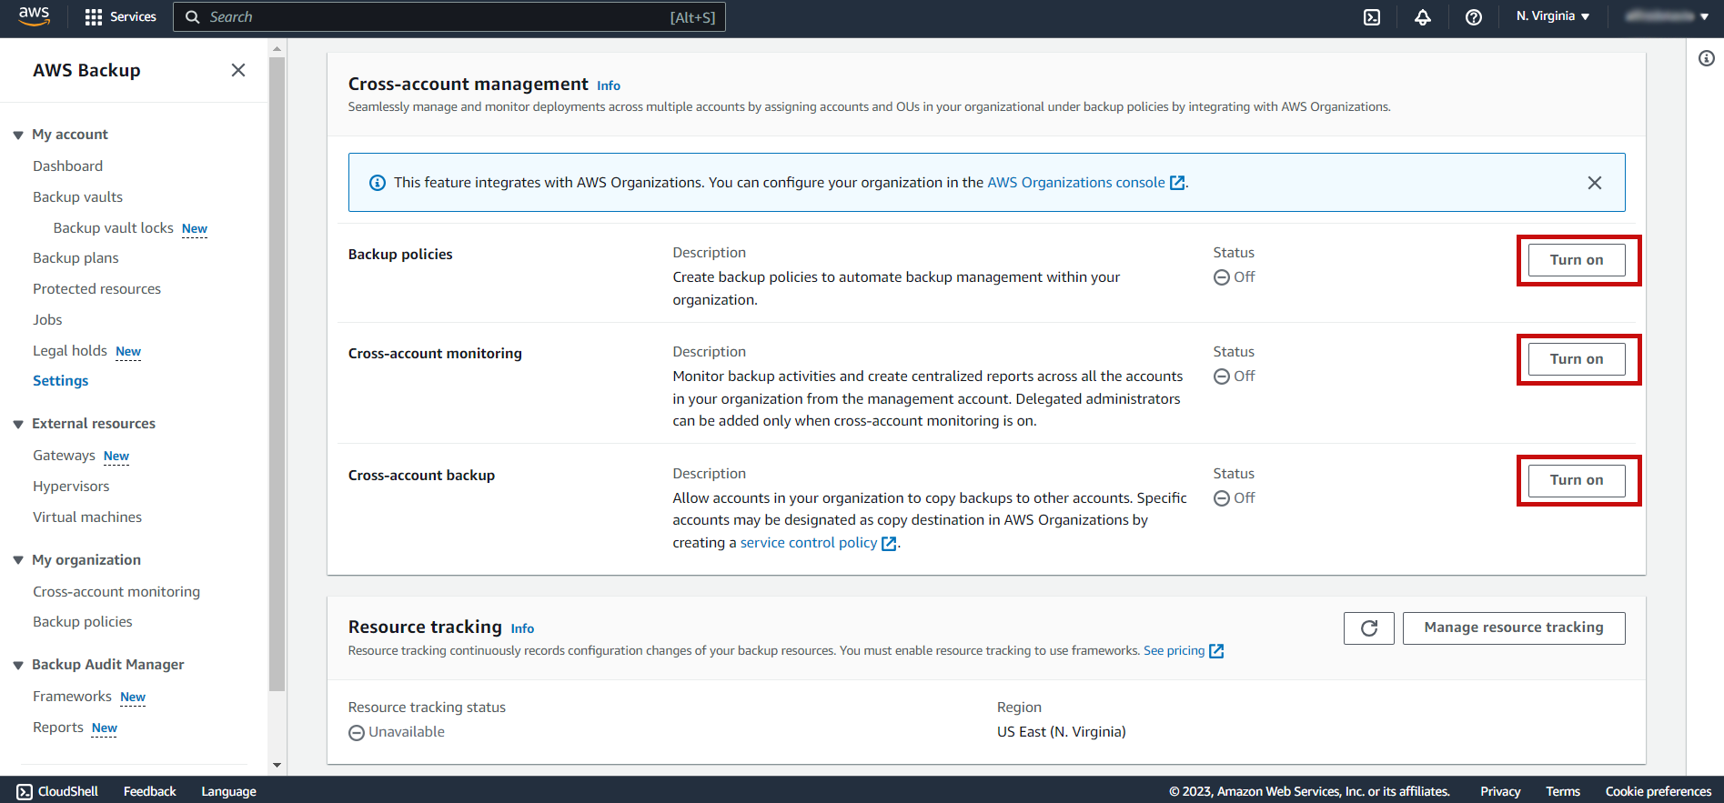Image resolution: width=1724 pixels, height=803 pixels.
Task: Turn on Cross-account monitoring
Action: click(x=1576, y=359)
